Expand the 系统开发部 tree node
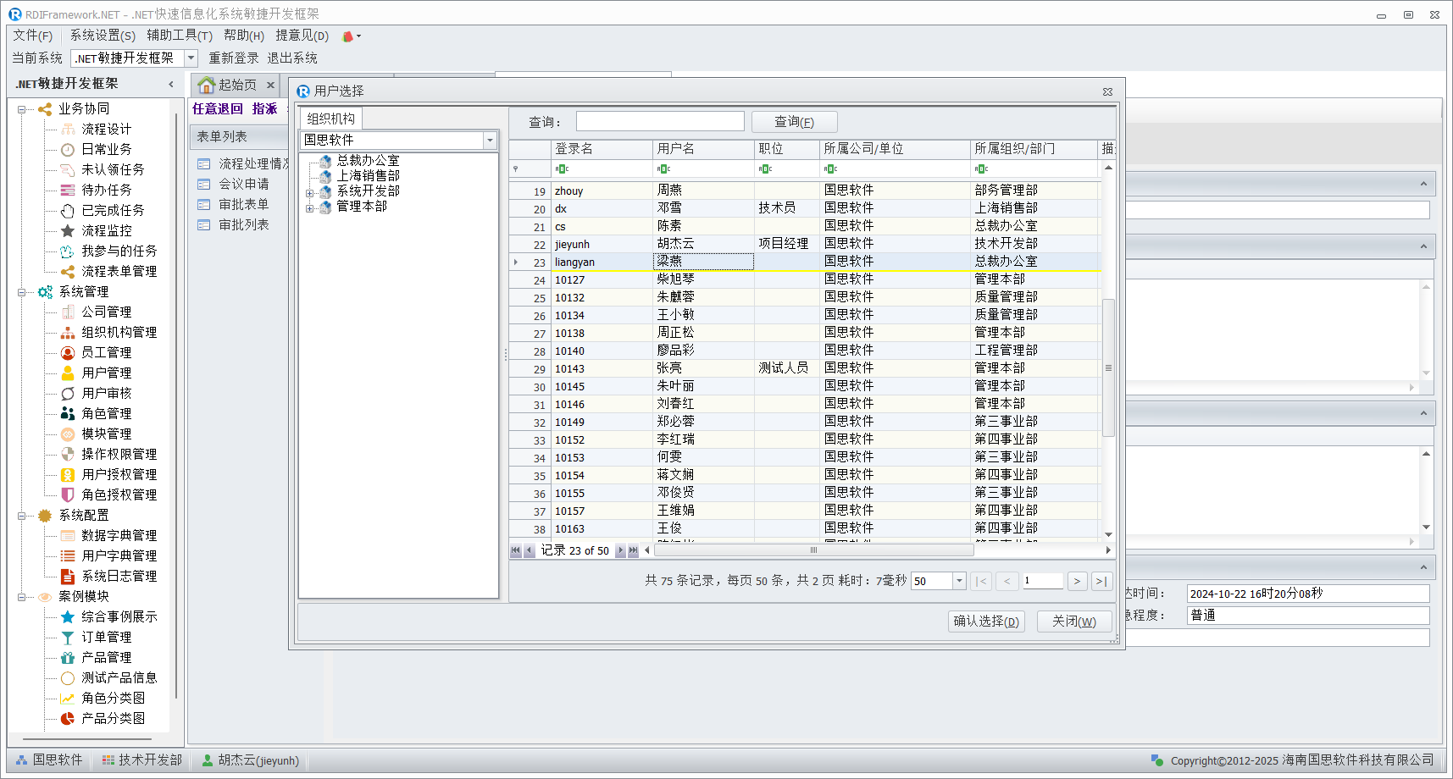Viewport: 1453px width, 779px height. coord(309,193)
